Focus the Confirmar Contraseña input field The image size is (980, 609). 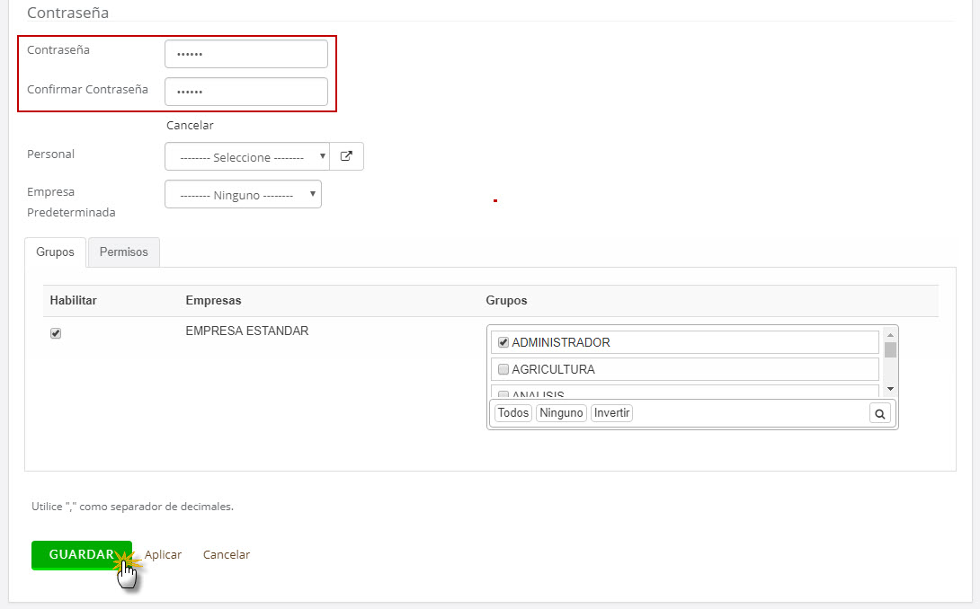245,92
